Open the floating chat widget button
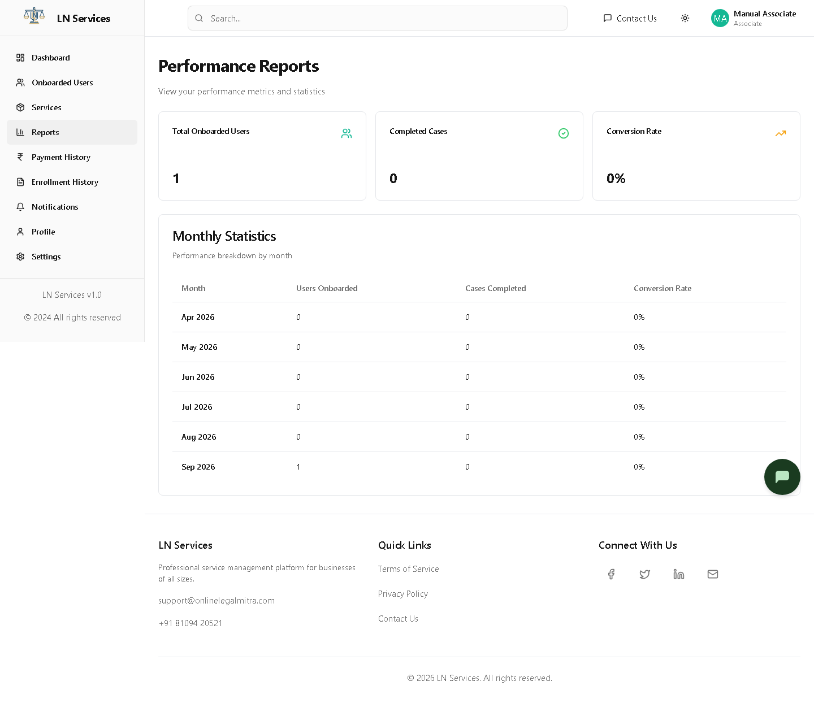The image size is (814, 716). 782,477
